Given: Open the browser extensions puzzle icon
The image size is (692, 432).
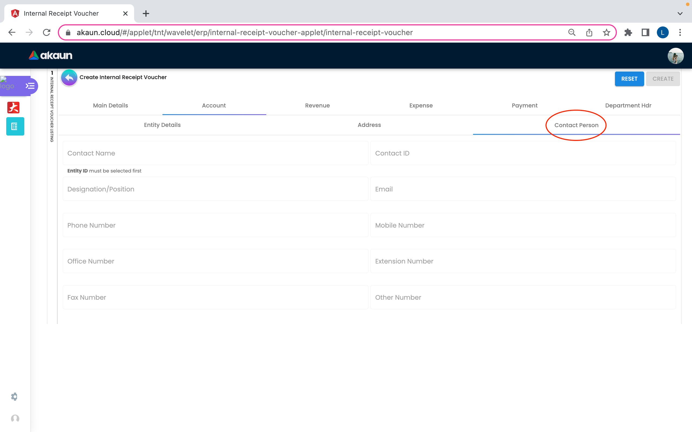Looking at the screenshot, I should (628, 33).
